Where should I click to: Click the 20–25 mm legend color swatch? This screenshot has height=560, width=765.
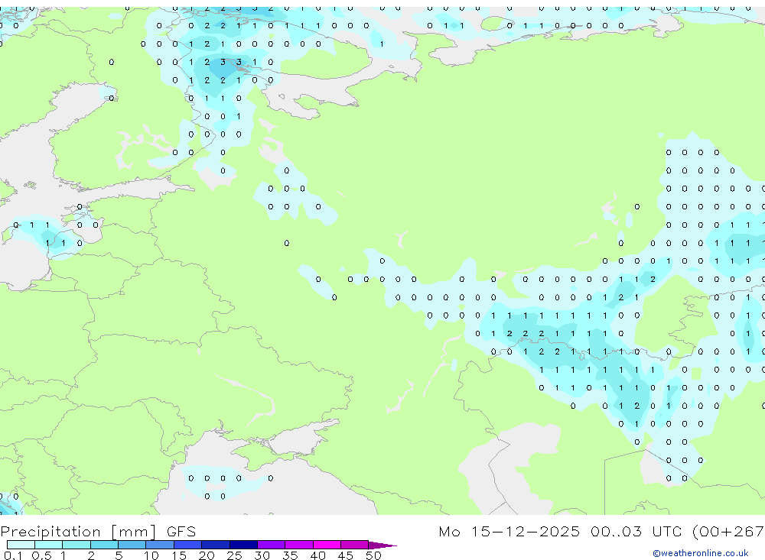pos(216,545)
